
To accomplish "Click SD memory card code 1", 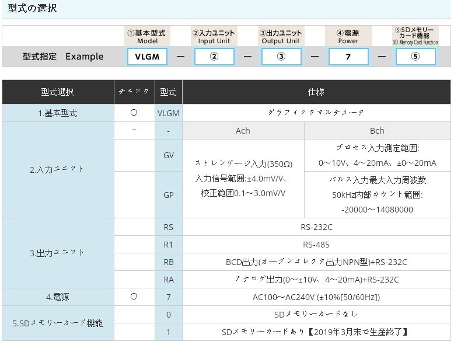I will point(169,332).
